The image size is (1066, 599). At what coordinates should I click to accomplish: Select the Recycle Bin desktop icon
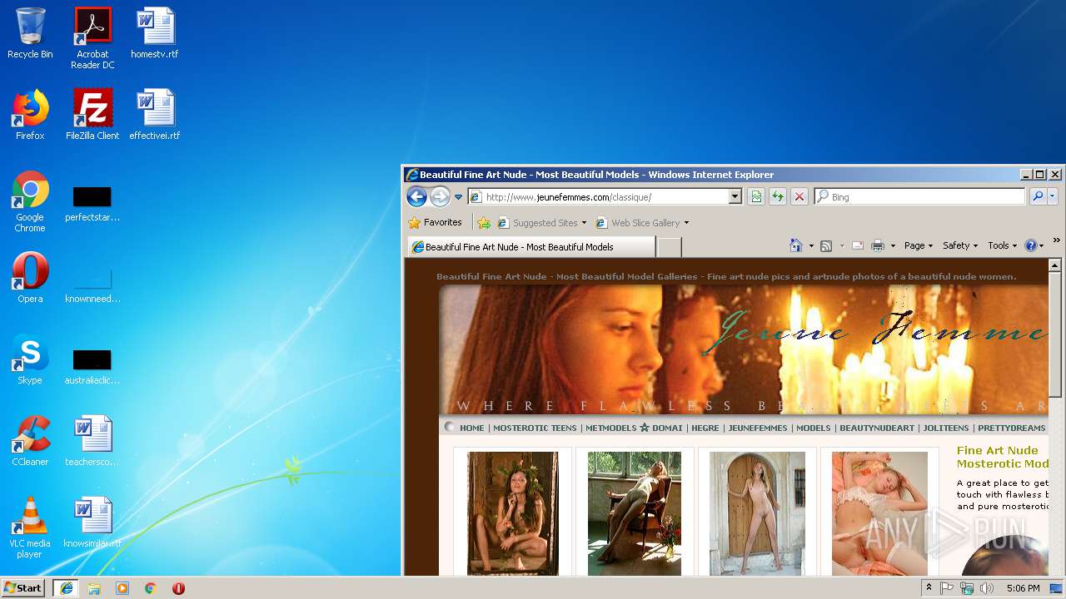[30, 33]
